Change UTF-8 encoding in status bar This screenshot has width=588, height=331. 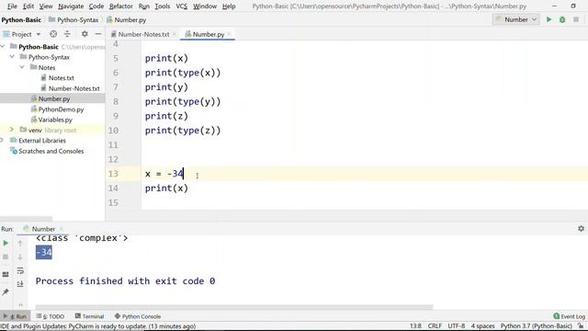[457, 325]
